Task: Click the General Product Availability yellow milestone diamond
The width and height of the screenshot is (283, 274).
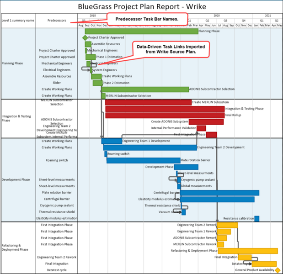Action: 278,270
